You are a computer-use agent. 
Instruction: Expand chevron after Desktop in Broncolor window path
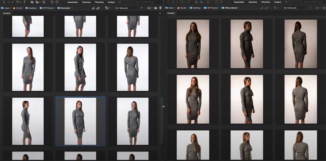[x=38, y=8]
